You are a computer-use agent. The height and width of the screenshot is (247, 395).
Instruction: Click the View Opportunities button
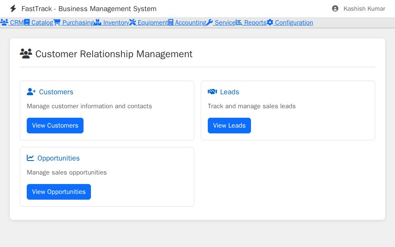pyautogui.click(x=58, y=192)
